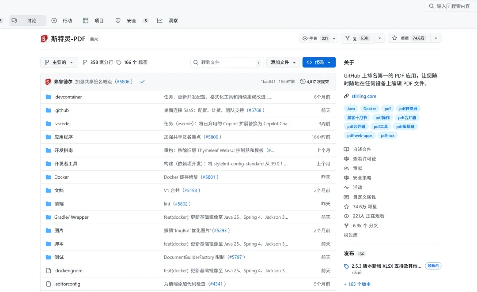Open the green 代码 code dropdown button
Screen dimensions: 477x292
[x=319, y=62]
